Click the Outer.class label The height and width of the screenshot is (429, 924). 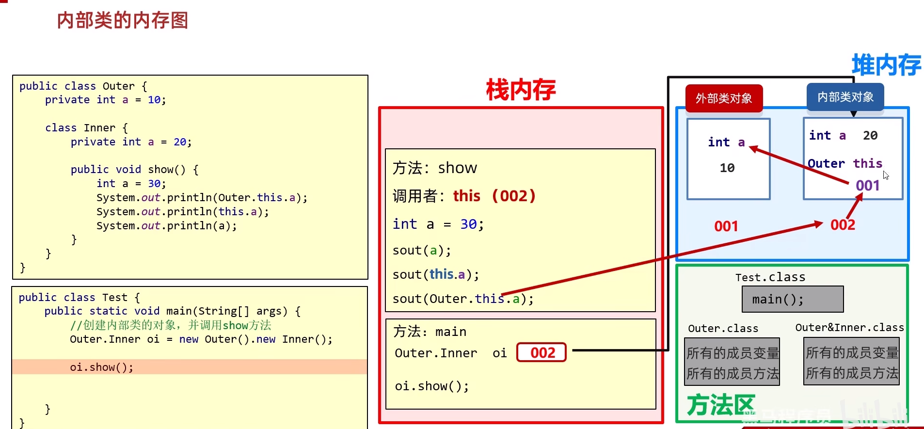coord(723,328)
